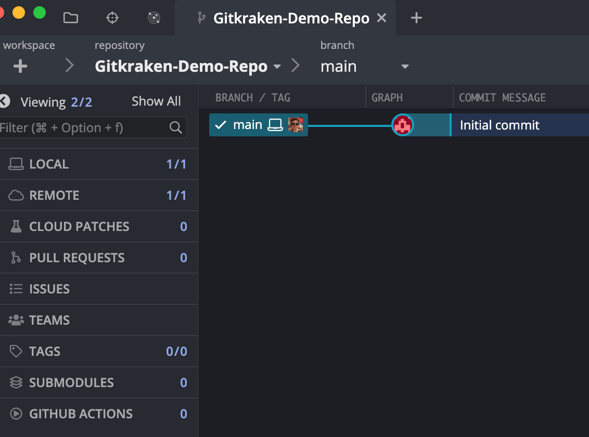Expand the ISSUES section

pyautogui.click(x=98, y=289)
